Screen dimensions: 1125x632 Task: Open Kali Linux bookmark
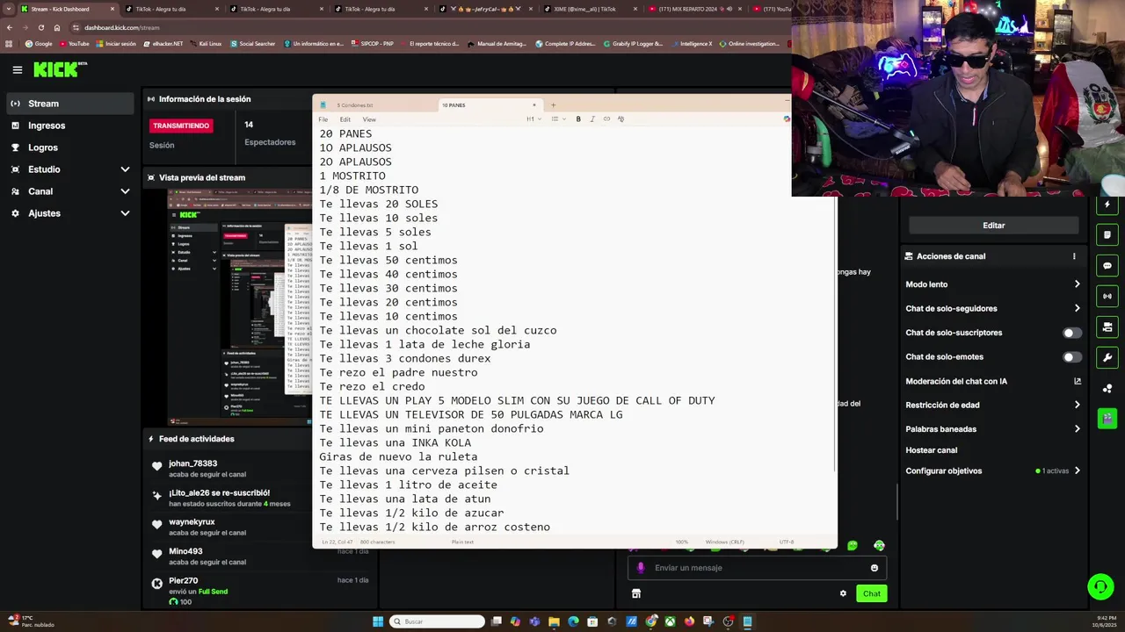[x=206, y=44]
